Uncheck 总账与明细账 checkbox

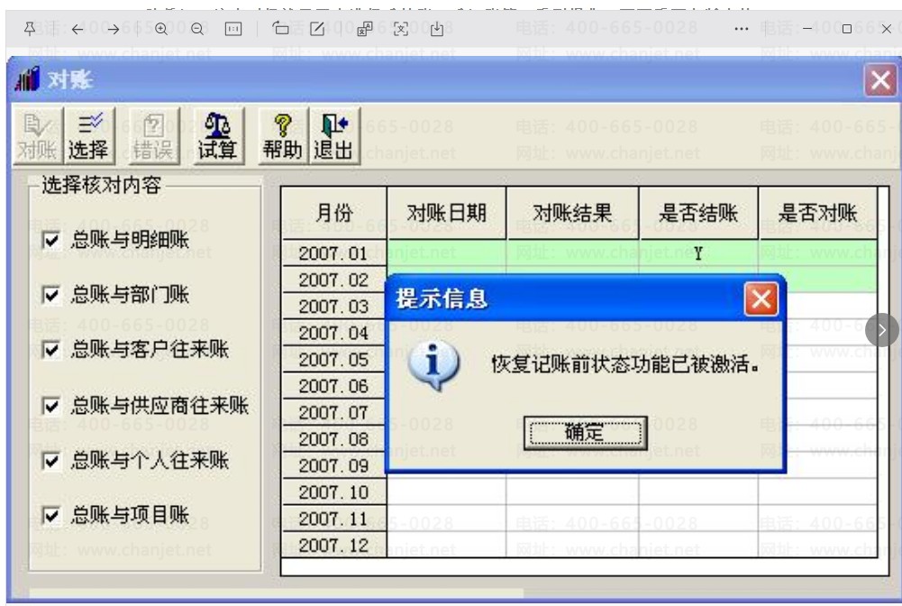50,240
